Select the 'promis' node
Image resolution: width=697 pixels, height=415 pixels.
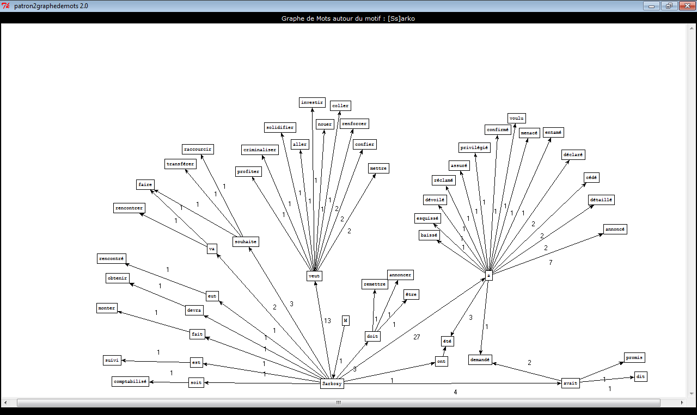point(634,357)
